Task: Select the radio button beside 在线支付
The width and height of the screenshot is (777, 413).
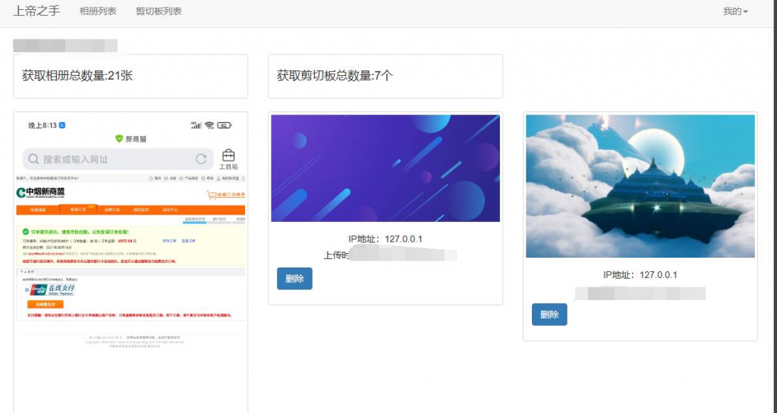Action: click(27, 289)
